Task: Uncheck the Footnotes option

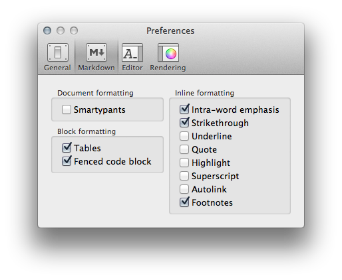Action: click(x=184, y=202)
